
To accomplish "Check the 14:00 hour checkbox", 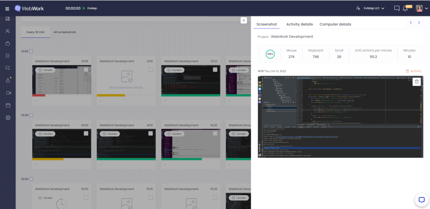I will pyautogui.click(x=31, y=115).
